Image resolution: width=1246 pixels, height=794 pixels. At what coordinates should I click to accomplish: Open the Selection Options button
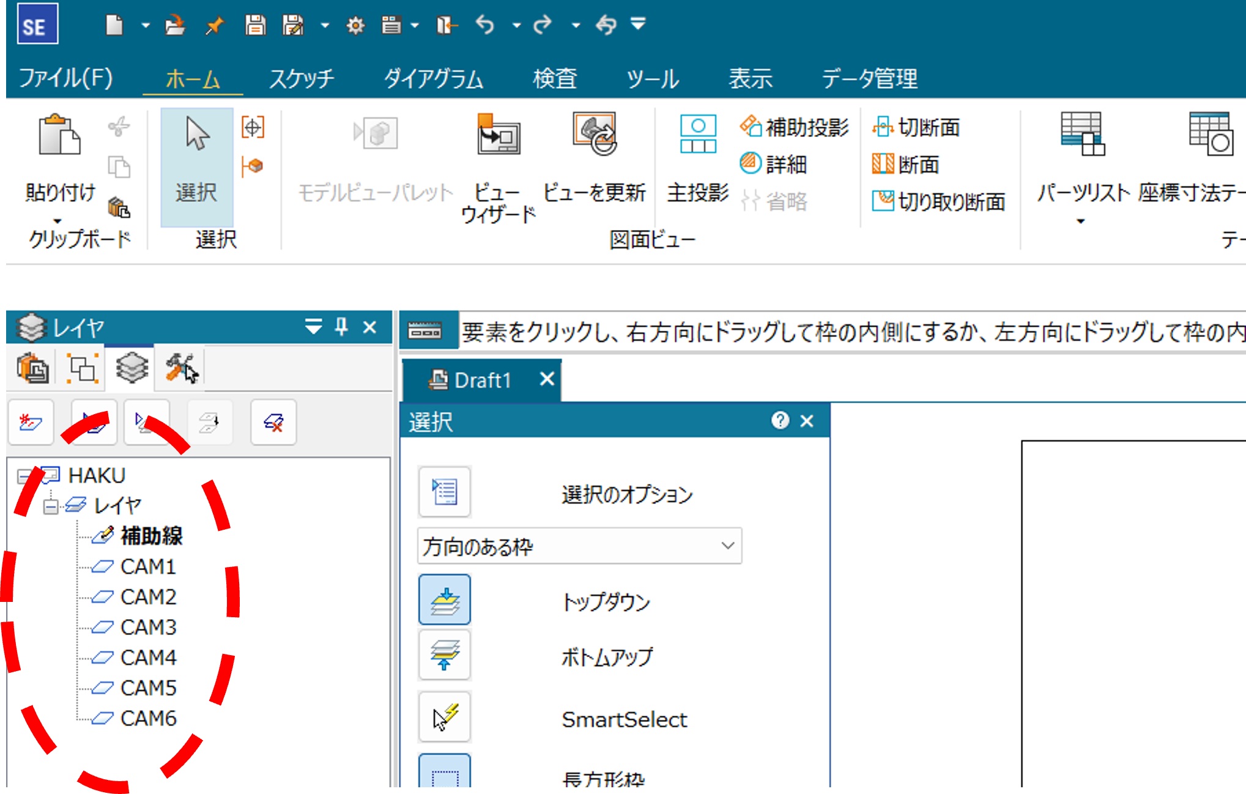445,492
